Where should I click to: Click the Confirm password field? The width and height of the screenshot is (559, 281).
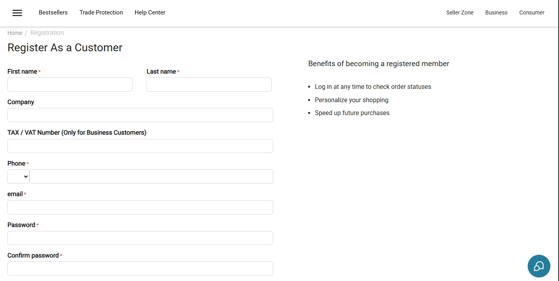coord(140,268)
